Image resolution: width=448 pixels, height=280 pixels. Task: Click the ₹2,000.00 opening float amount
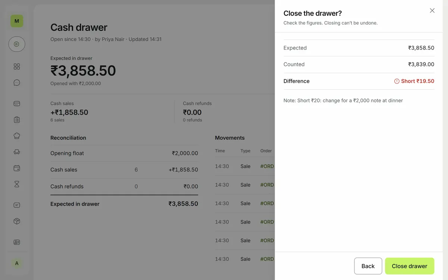(x=185, y=153)
